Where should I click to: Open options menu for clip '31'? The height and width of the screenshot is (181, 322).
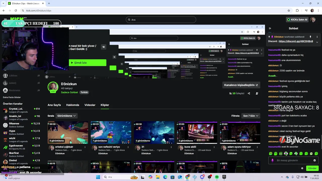click(x=171, y=147)
